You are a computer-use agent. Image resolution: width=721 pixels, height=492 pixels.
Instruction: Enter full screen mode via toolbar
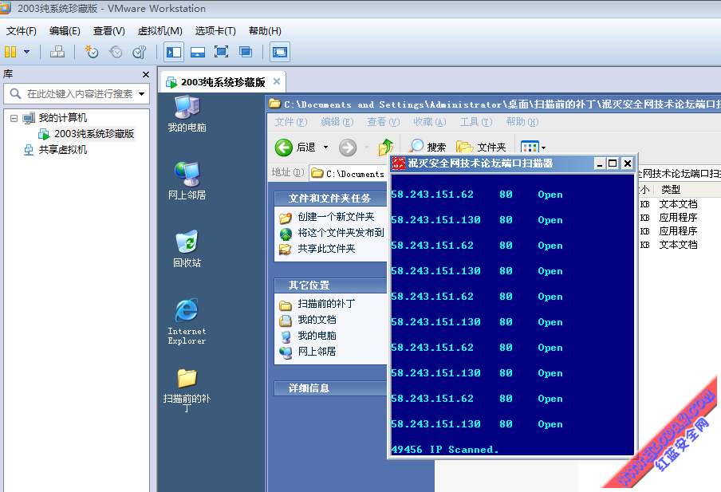221,52
